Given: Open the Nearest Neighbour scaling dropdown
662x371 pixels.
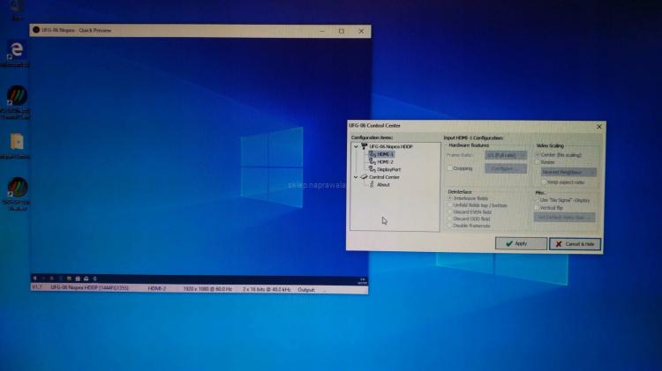Looking at the screenshot, I should [568, 172].
